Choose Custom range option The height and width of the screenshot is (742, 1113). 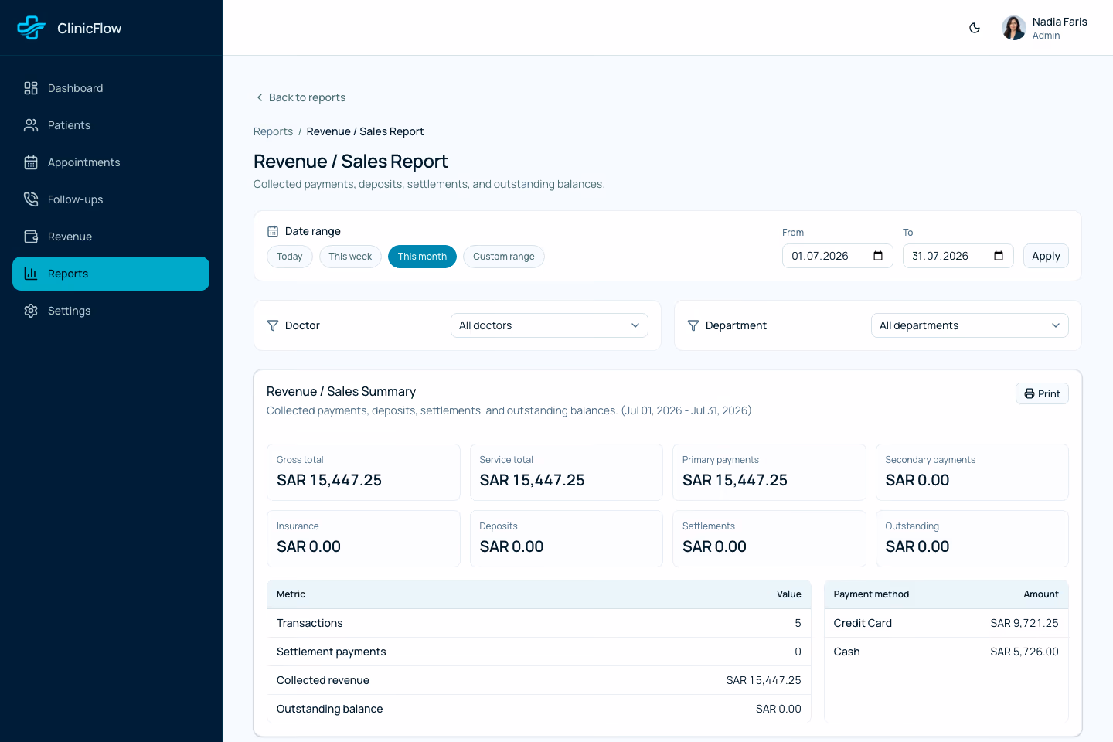click(x=504, y=257)
